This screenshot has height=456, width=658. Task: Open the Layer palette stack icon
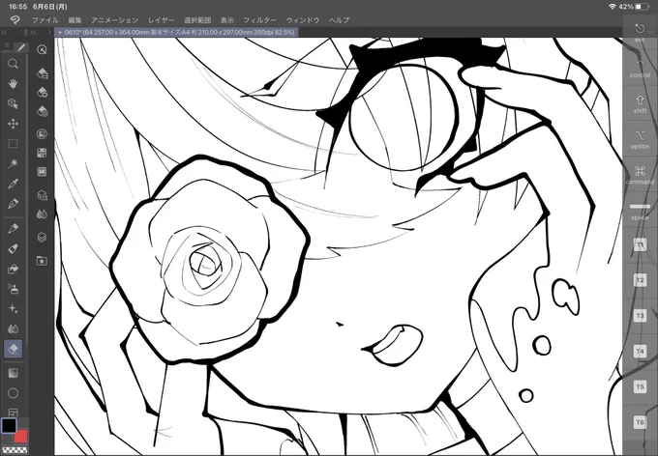pos(42,238)
